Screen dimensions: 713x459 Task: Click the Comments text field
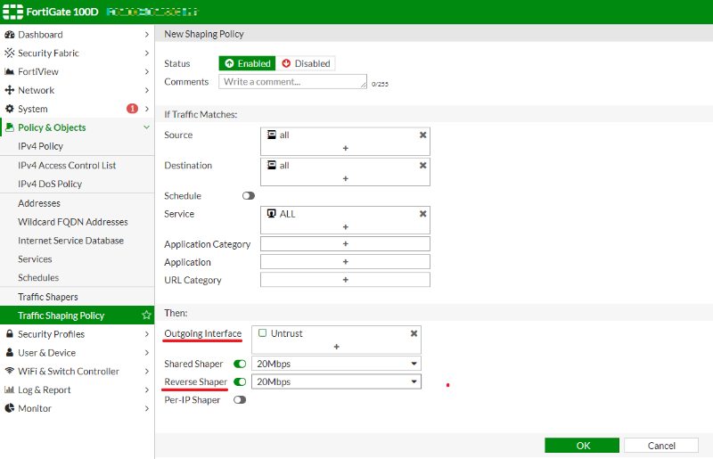[x=292, y=82]
